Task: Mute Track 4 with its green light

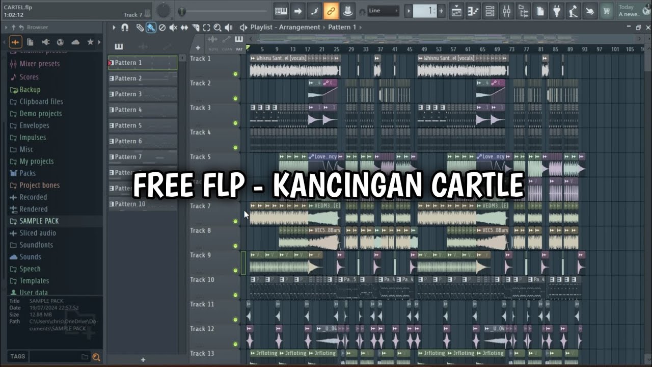Action: point(235,147)
